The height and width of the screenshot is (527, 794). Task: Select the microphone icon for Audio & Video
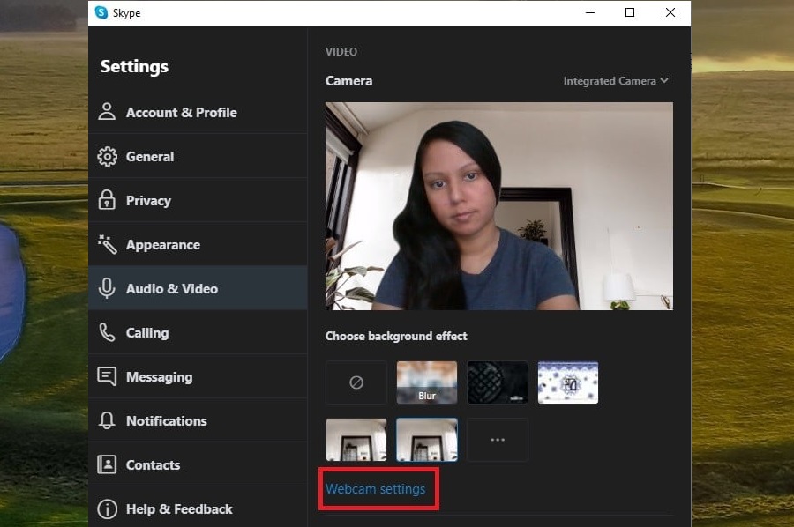(107, 288)
